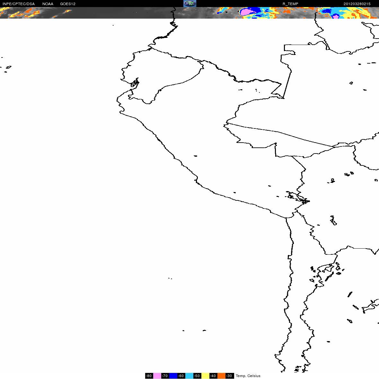
Task: Select the orange legend swatch
Action: coord(221,376)
